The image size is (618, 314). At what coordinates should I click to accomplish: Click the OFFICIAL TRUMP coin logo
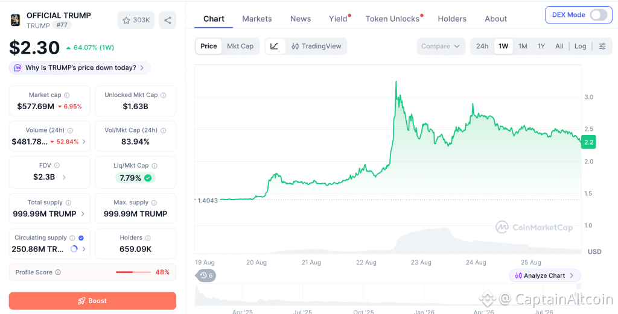pyautogui.click(x=15, y=20)
